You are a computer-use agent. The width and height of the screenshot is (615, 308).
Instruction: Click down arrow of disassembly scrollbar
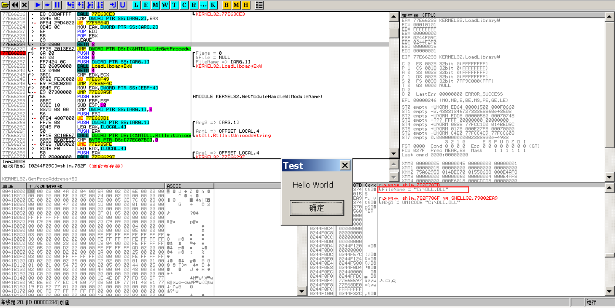(394, 153)
